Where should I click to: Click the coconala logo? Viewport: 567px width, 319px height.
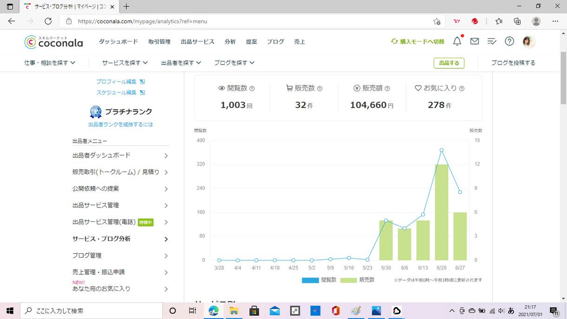tap(53, 42)
